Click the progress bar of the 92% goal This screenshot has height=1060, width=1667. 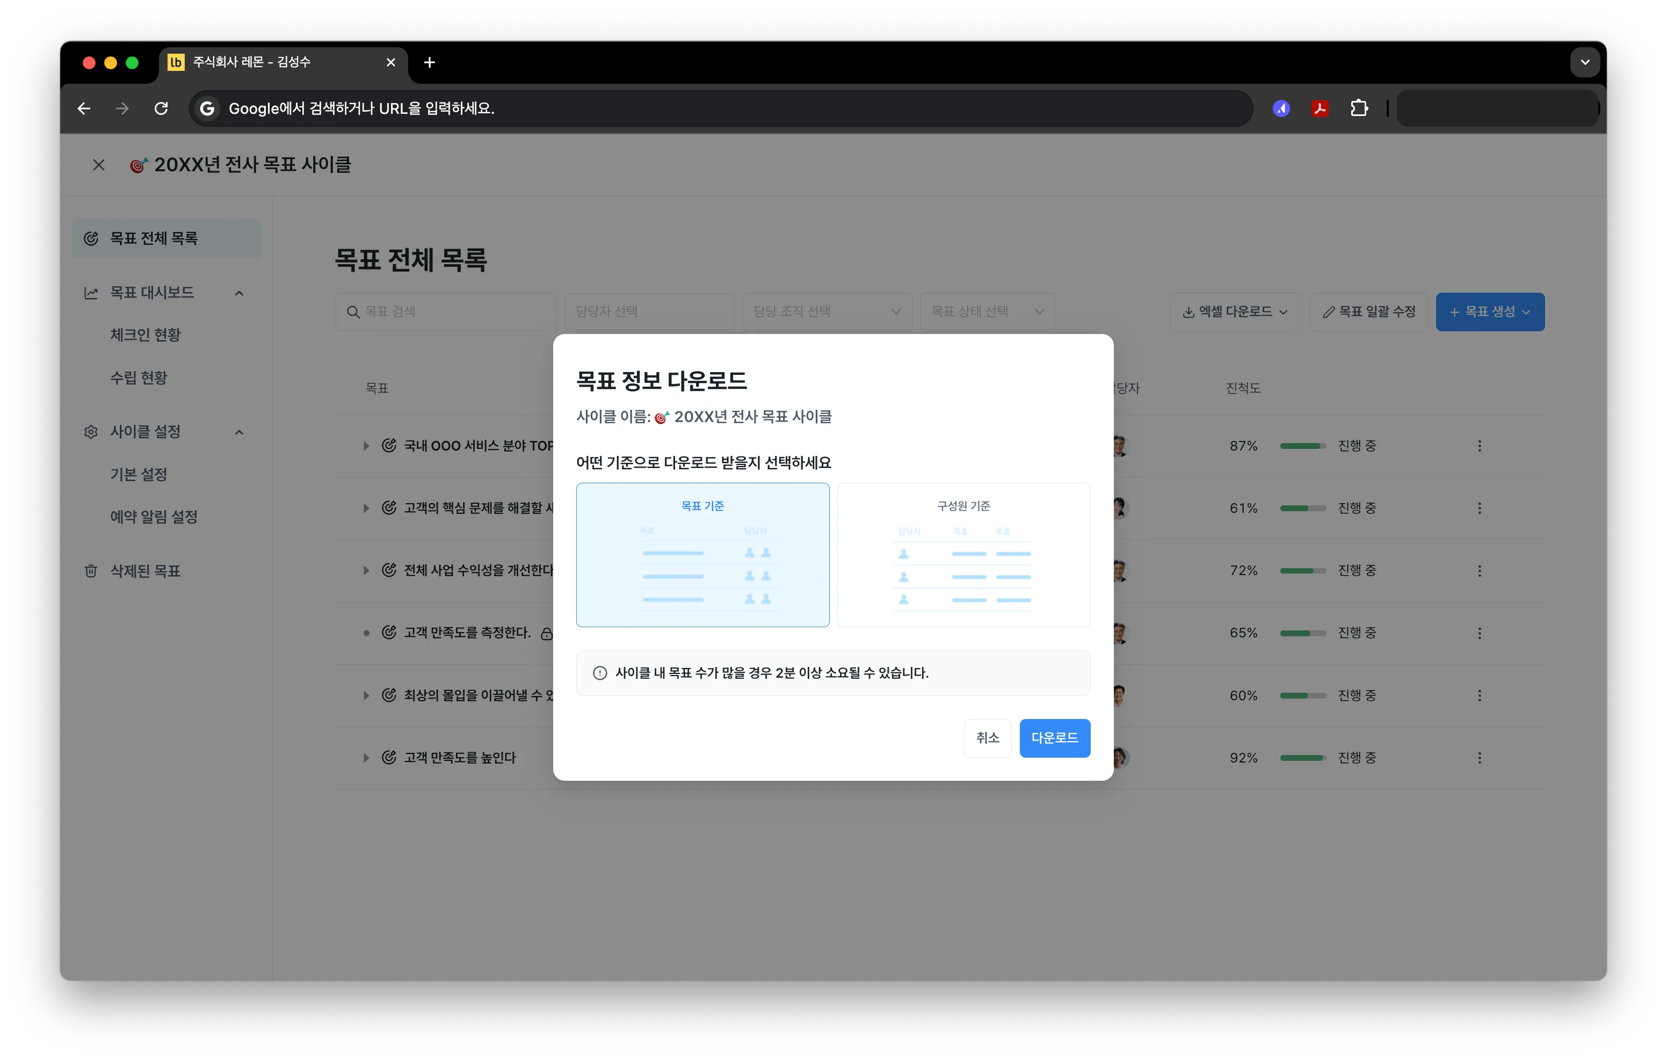[1302, 758]
